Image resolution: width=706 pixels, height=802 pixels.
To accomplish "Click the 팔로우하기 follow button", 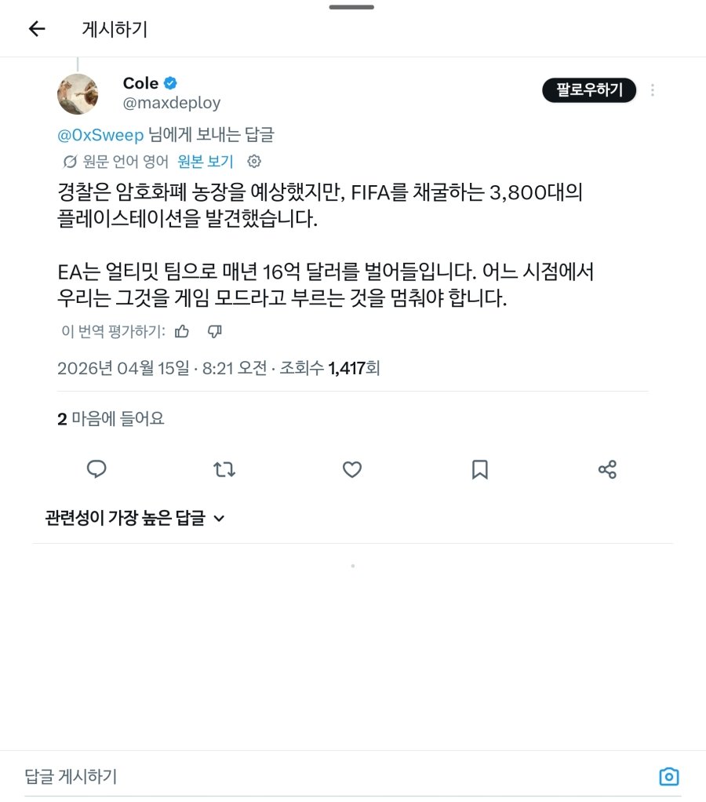I will pos(589,90).
